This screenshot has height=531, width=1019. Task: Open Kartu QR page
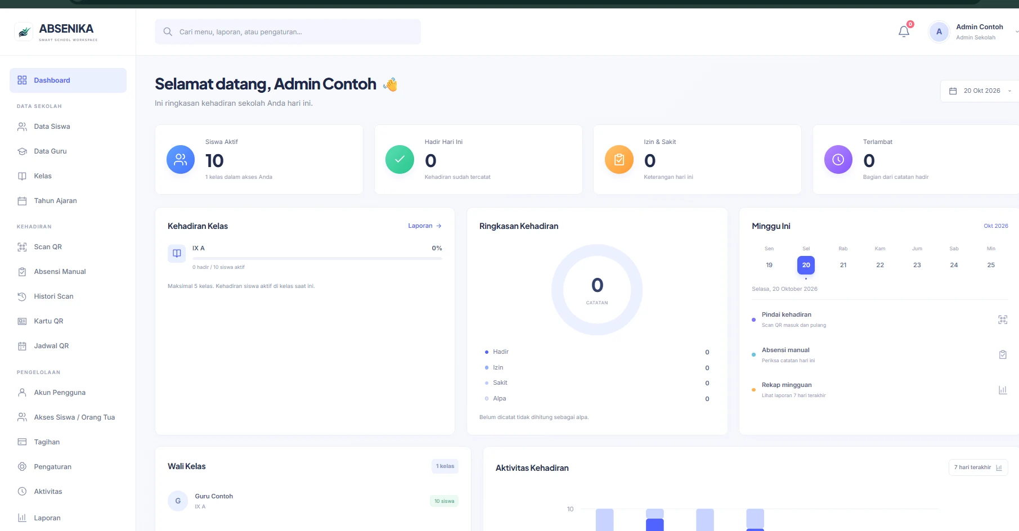coord(68,321)
